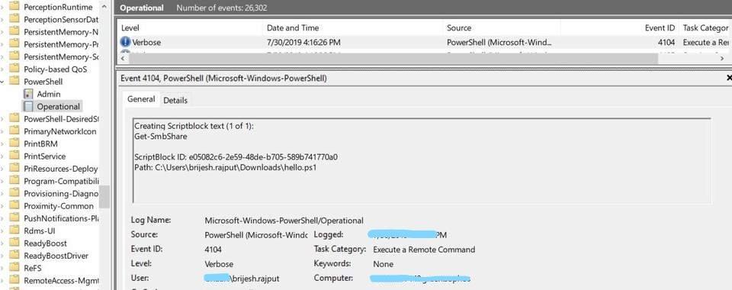Click the ReadyBoost folder icon
The width and height of the screenshot is (732, 290).
(14, 243)
